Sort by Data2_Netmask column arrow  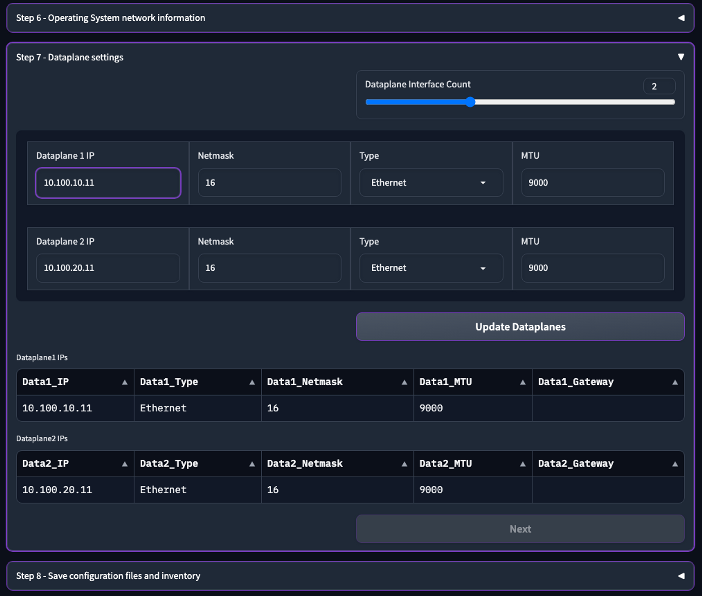404,464
